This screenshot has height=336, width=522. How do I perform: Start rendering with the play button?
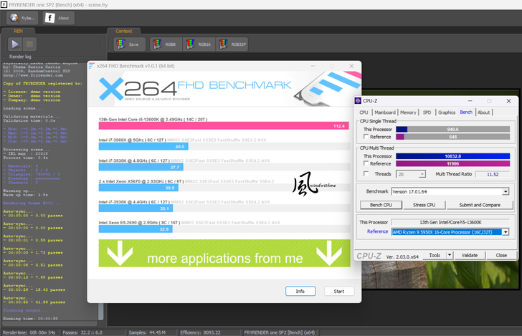tap(15, 44)
